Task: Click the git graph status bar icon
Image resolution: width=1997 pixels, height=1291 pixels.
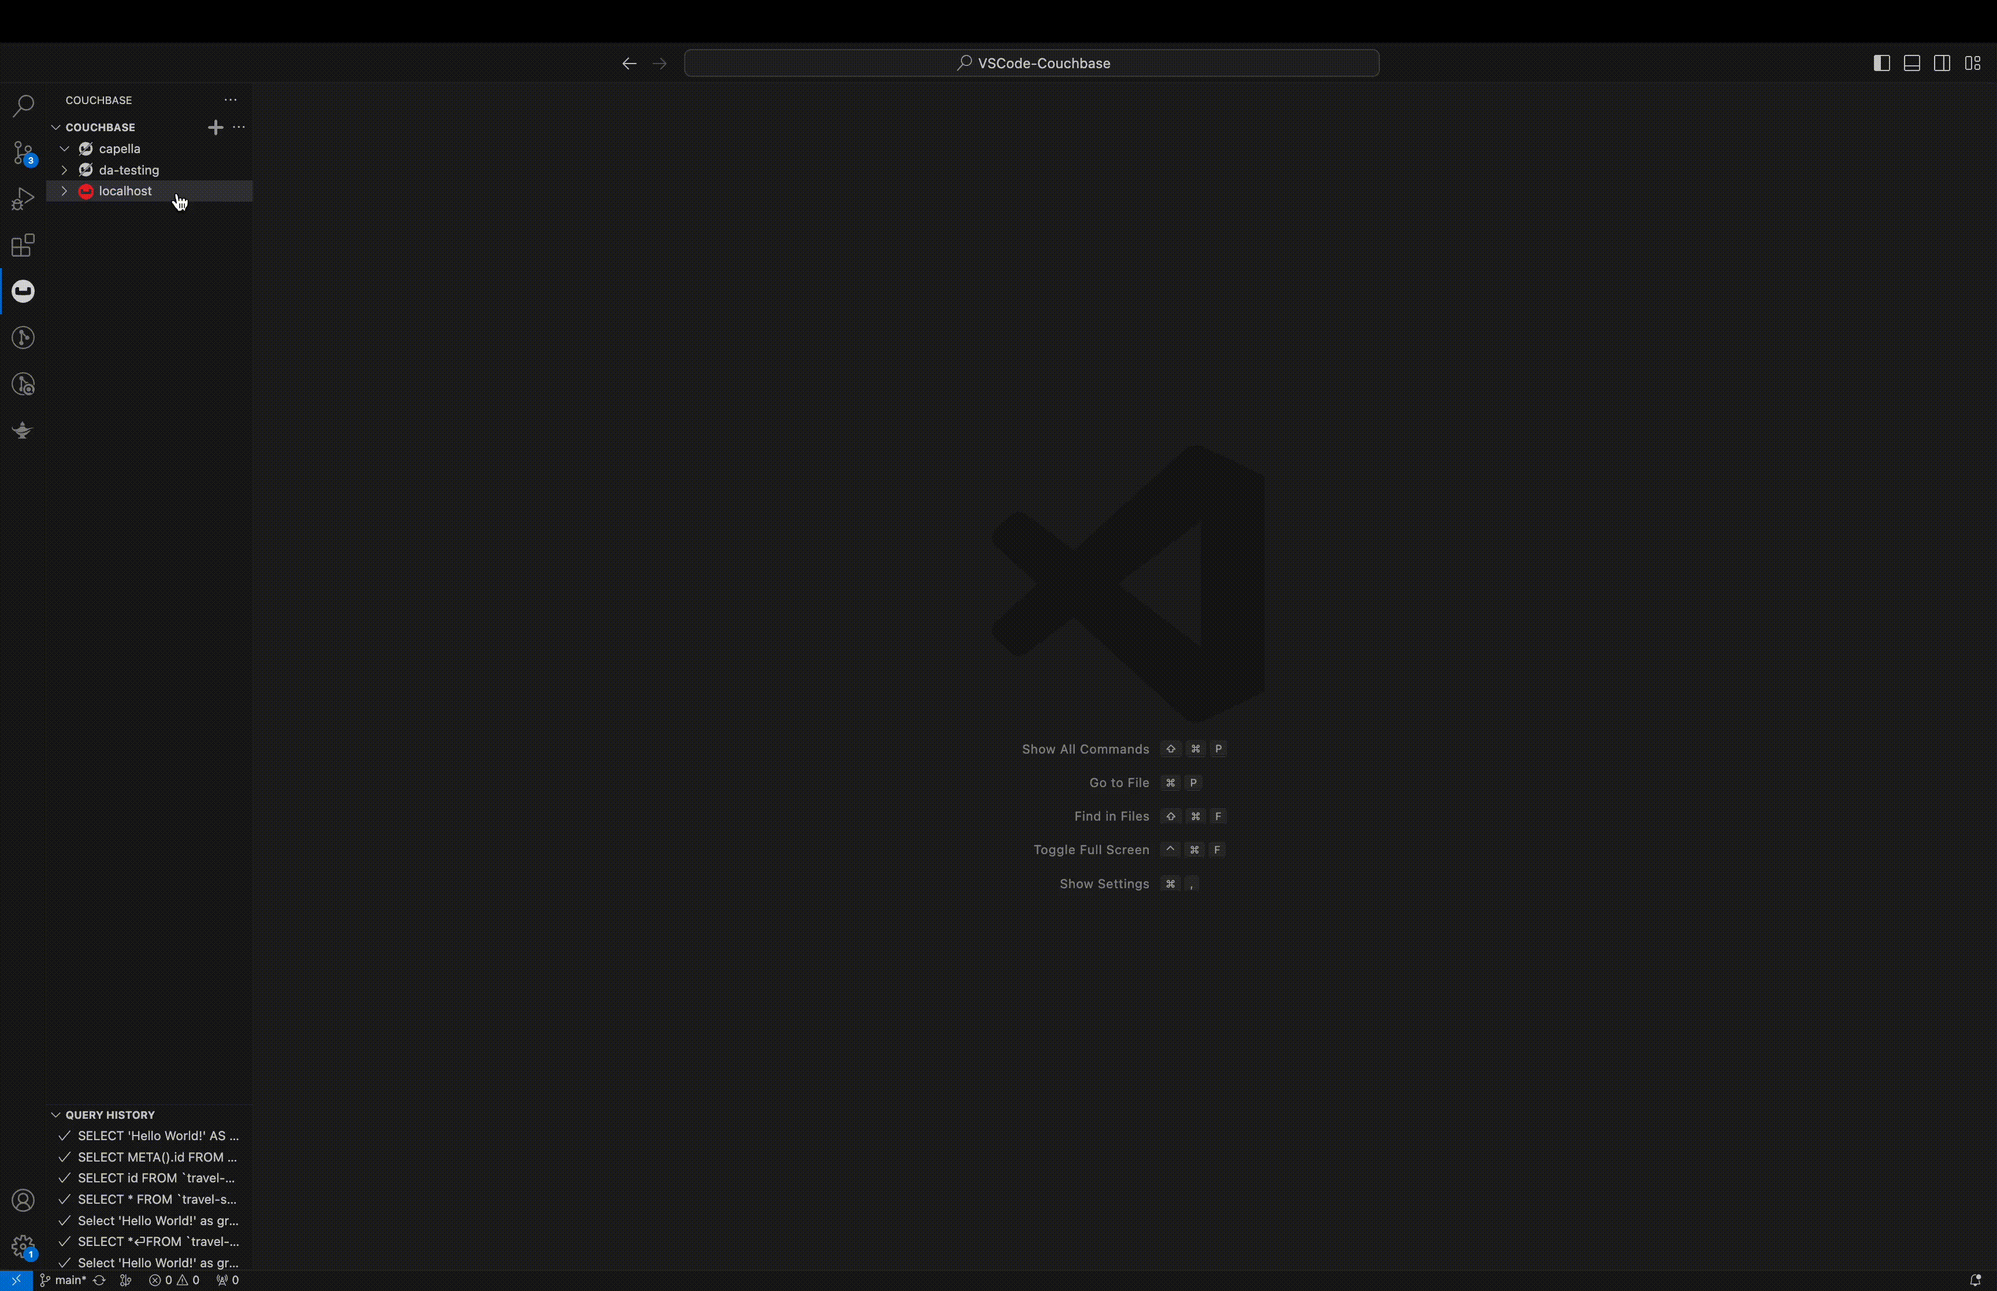Action: click(x=126, y=1280)
